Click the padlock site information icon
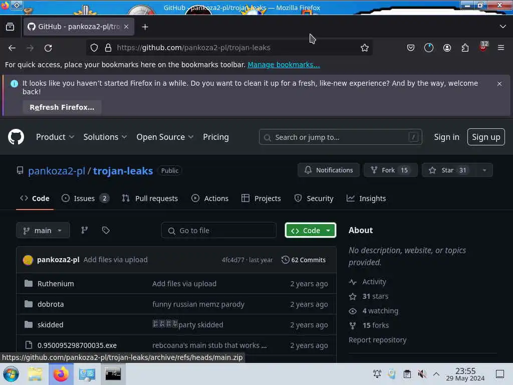The image size is (513, 385). pyautogui.click(x=108, y=48)
